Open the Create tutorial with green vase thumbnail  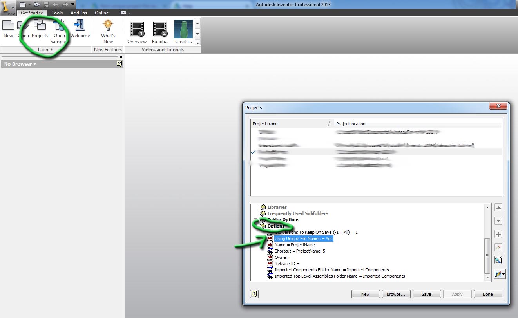coord(183,32)
